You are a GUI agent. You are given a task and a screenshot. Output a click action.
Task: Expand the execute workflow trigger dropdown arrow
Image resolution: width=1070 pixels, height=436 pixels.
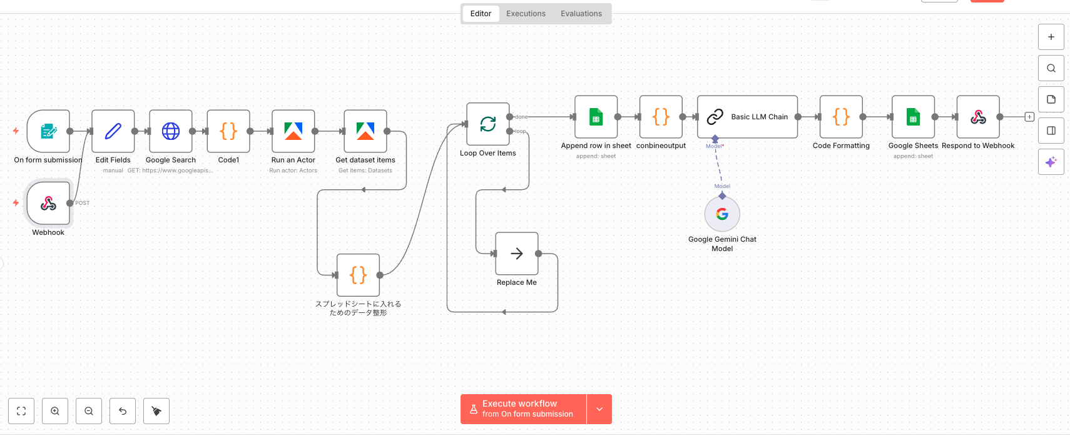point(599,409)
